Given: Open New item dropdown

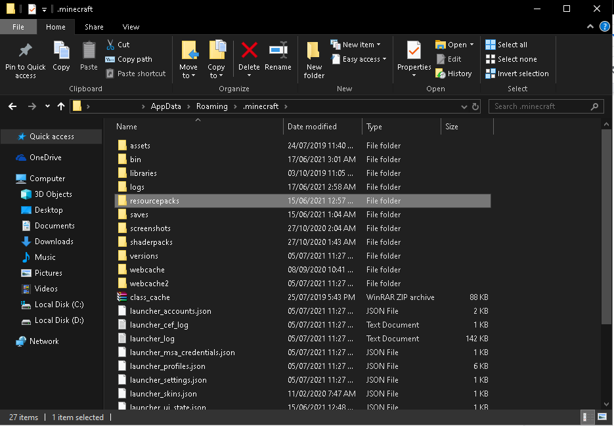Looking at the screenshot, I should [x=355, y=45].
